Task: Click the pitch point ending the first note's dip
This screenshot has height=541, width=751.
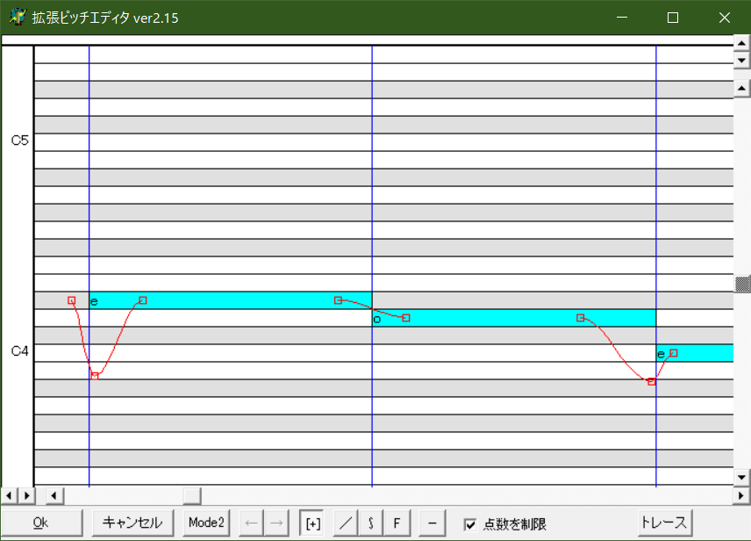Action: [143, 300]
